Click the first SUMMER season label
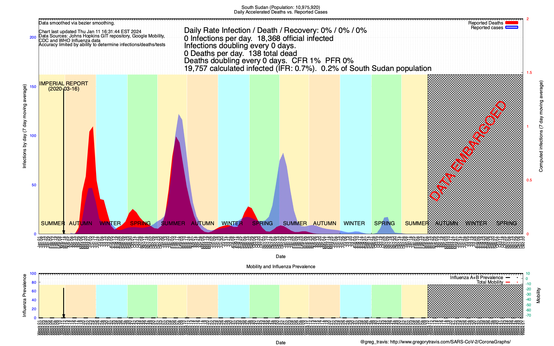Viewport: 554px width, 346px height. coord(53,223)
